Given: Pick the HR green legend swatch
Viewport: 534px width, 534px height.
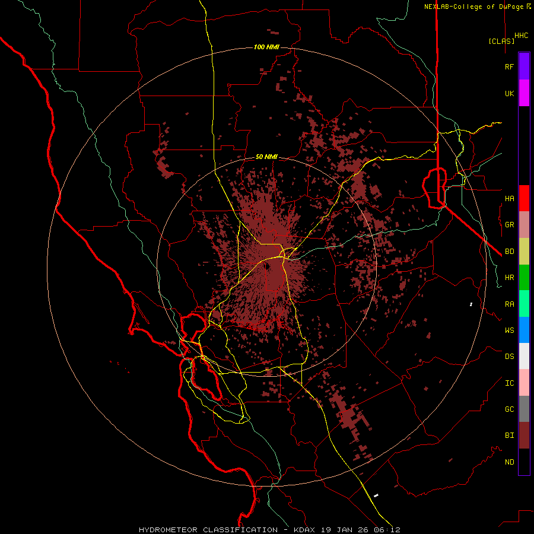Looking at the screenshot, I should [x=524, y=278].
